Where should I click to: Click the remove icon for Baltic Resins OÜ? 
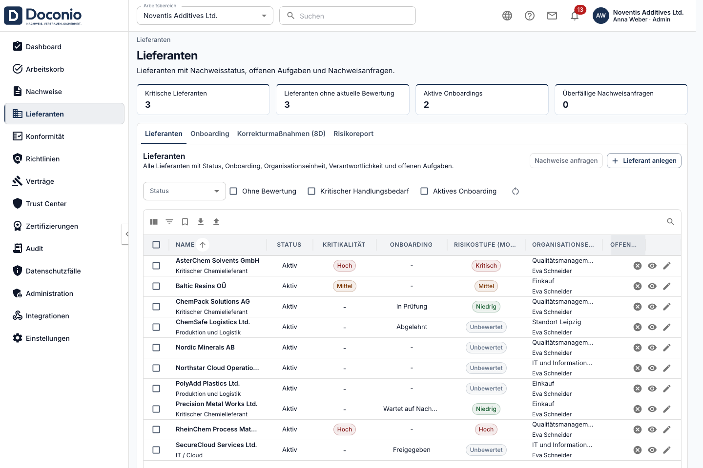[x=638, y=286]
